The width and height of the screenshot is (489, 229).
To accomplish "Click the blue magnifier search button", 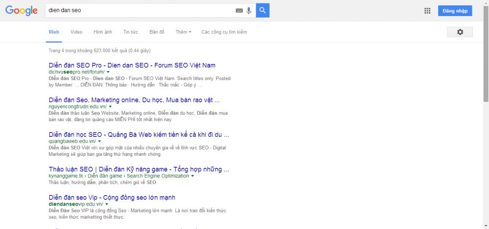I will pos(263,11).
